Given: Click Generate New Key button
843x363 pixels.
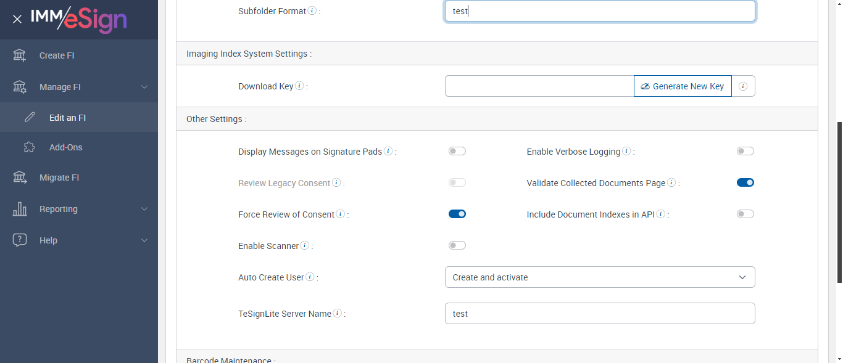Looking at the screenshot, I should tap(683, 86).
